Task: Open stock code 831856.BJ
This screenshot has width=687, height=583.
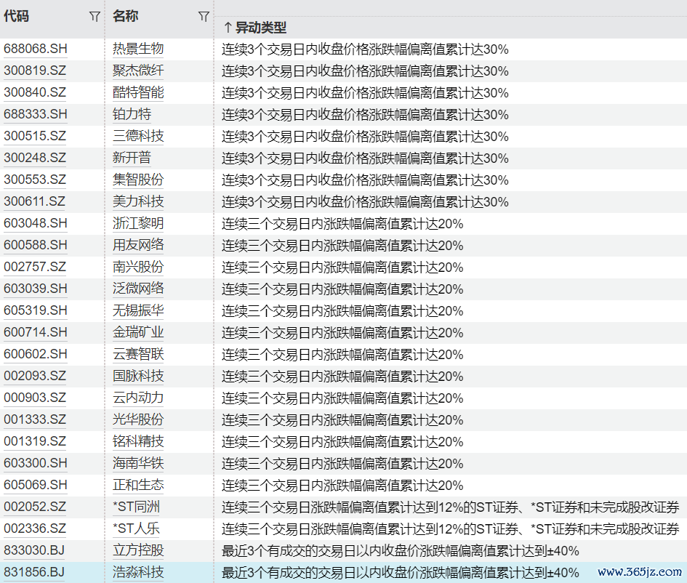Action: click(34, 572)
